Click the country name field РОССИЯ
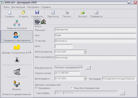 [x=90, y=93]
